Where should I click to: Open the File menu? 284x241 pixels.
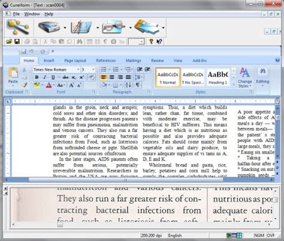pyautogui.click(x=16, y=14)
